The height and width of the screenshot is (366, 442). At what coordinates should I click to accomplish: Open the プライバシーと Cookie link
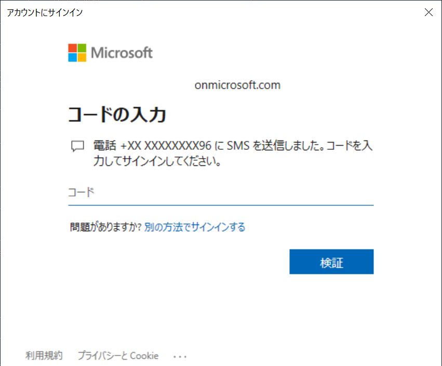118,356
